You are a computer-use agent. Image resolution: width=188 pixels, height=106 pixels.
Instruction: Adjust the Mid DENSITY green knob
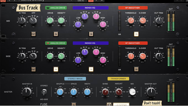click(x=61, y=20)
